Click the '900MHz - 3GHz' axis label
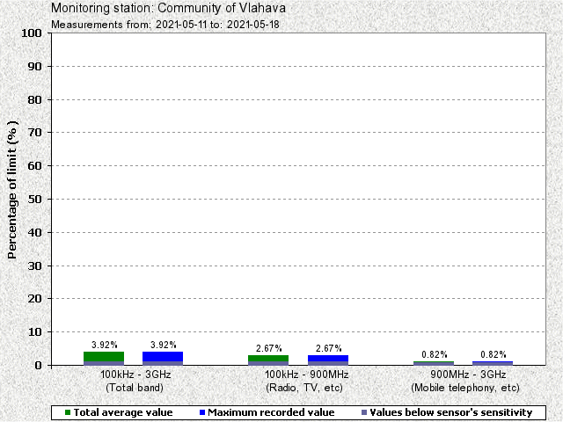 [x=468, y=375]
